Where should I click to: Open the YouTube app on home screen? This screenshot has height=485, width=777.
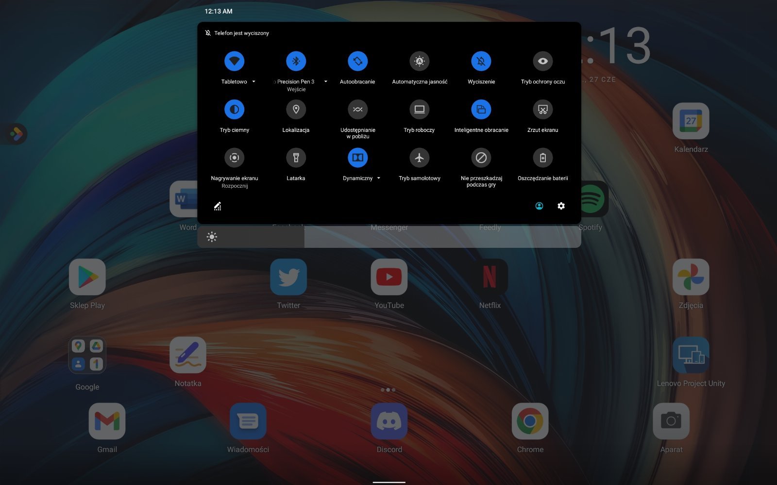(x=389, y=277)
